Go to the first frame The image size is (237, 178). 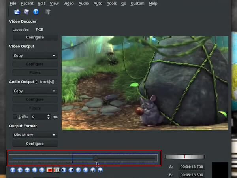pyautogui.click(x=78, y=170)
